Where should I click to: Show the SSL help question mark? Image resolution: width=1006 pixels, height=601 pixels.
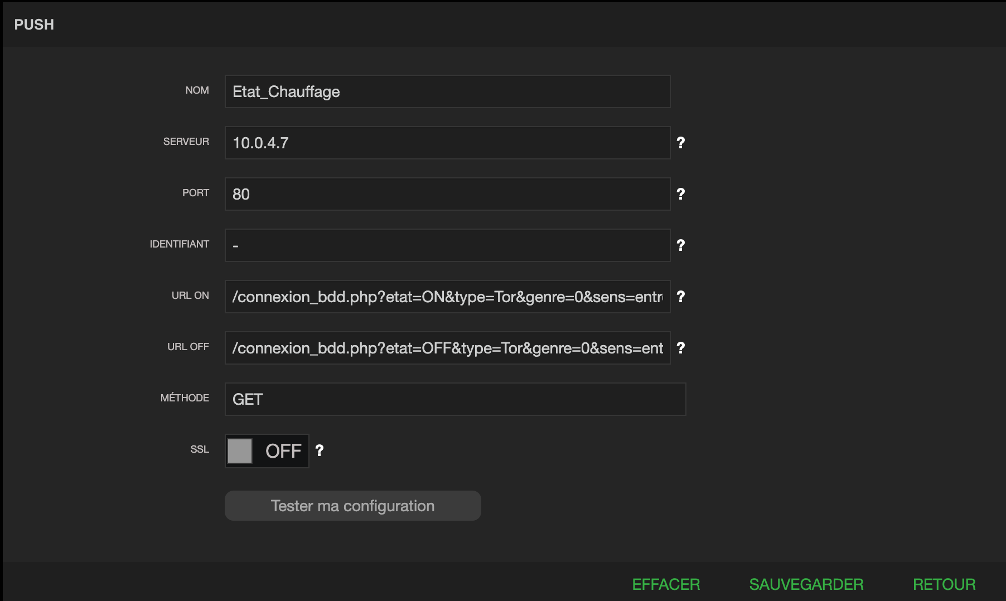pos(320,450)
